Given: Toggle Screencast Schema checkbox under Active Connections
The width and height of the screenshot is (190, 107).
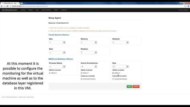Looking at the screenshot, I should (81, 79).
